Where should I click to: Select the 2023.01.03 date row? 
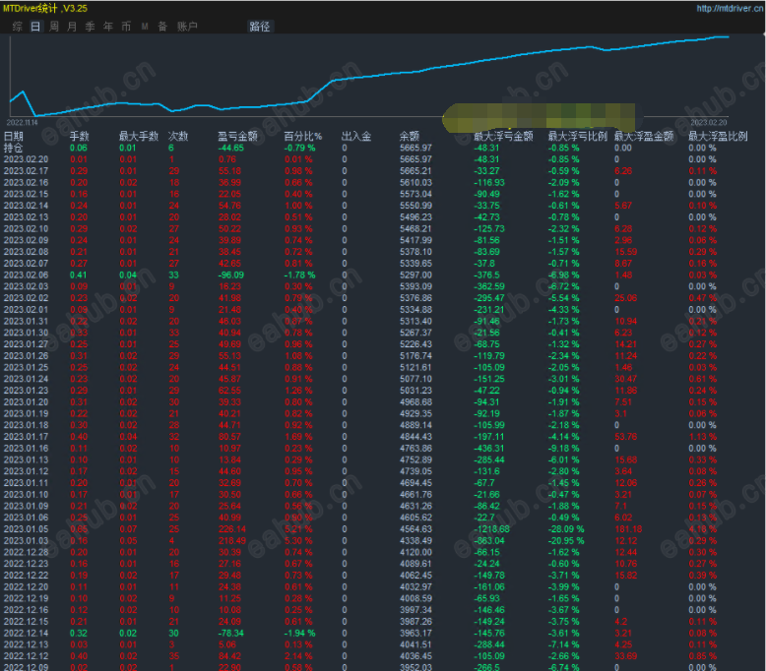[26, 541]
